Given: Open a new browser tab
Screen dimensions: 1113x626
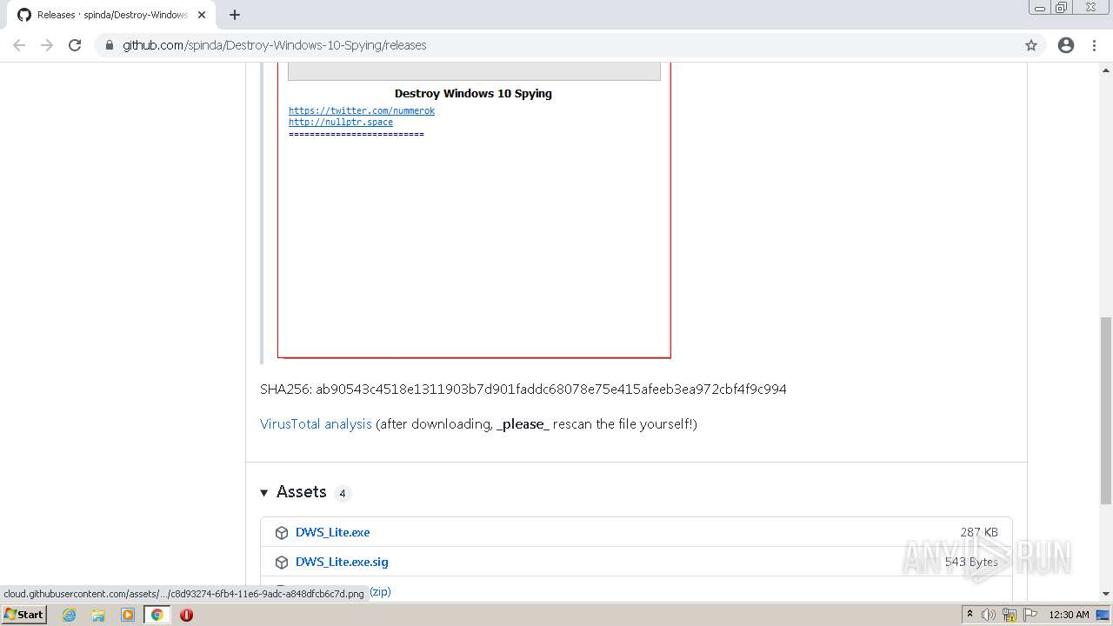Looking at the screenshot, I should [x=235, y=15].
